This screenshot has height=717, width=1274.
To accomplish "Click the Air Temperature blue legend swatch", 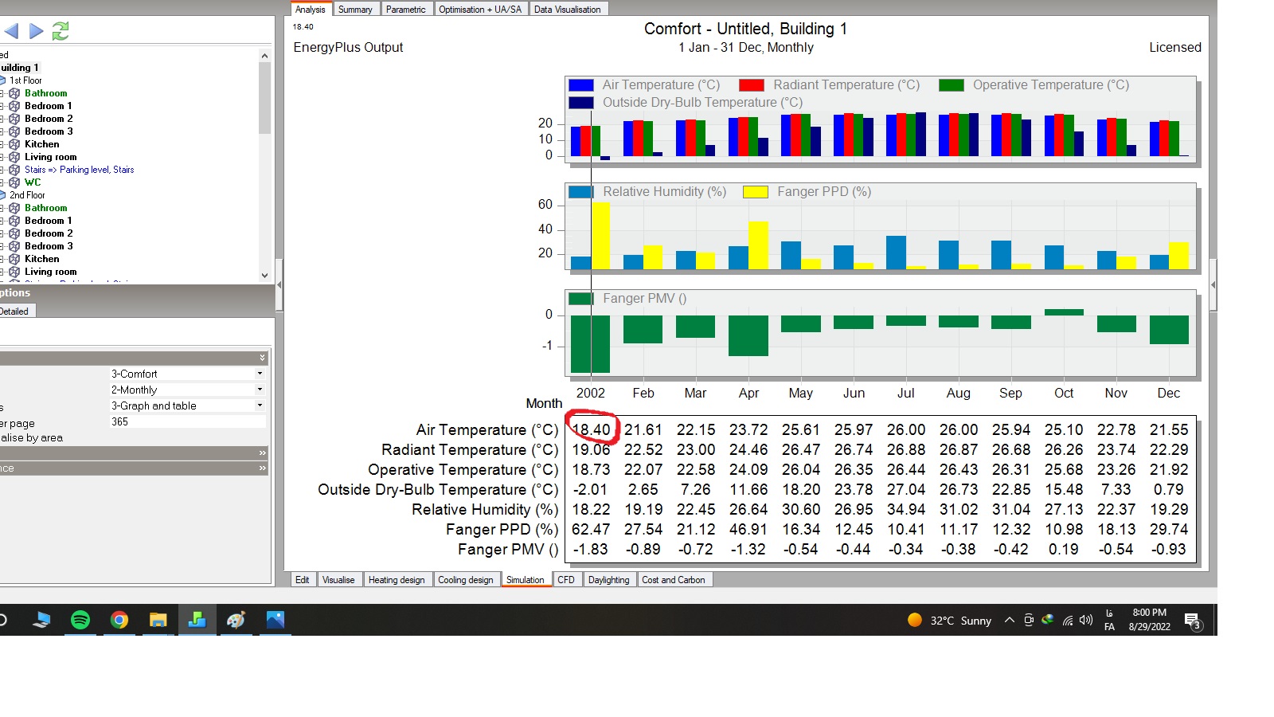I will click(581, 85).
